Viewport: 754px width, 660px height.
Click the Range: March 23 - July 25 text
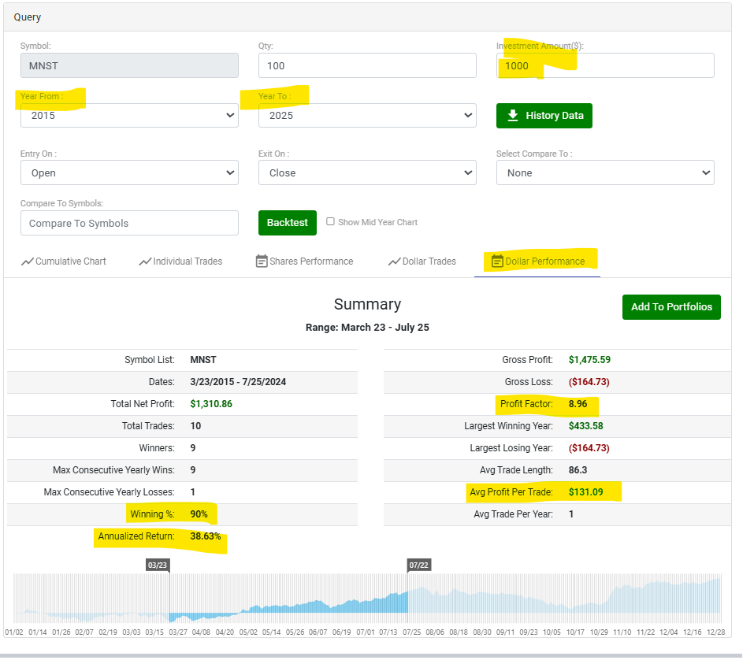click(x=367, y=328)
